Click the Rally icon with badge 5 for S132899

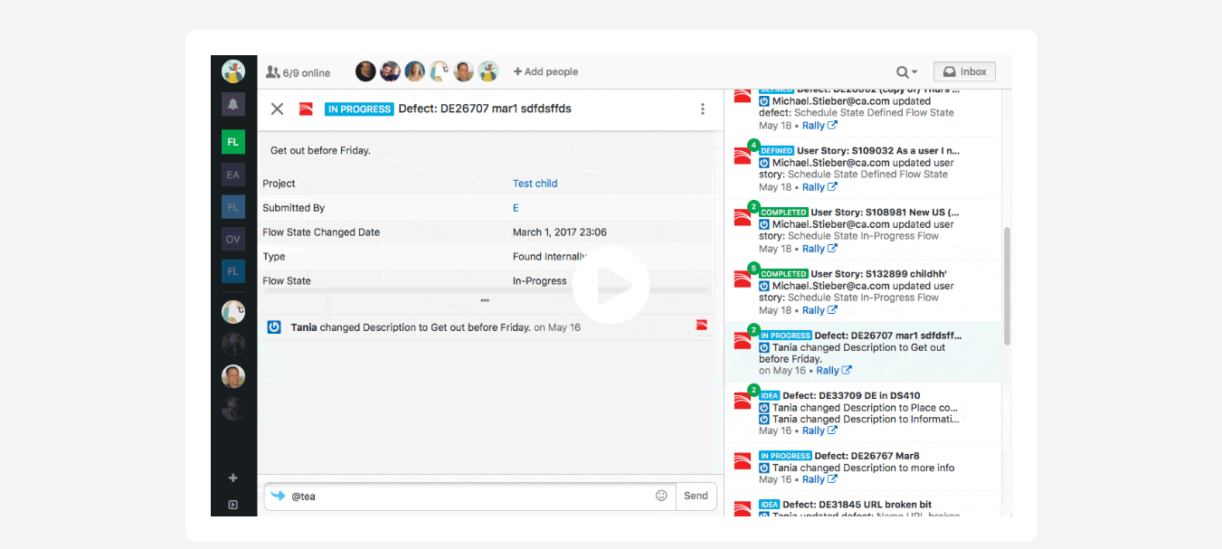tap(743, 279)
